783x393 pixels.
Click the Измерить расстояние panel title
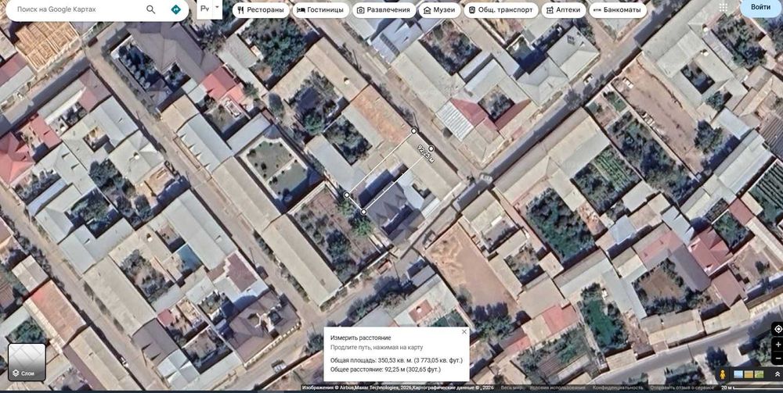(360, 338)
